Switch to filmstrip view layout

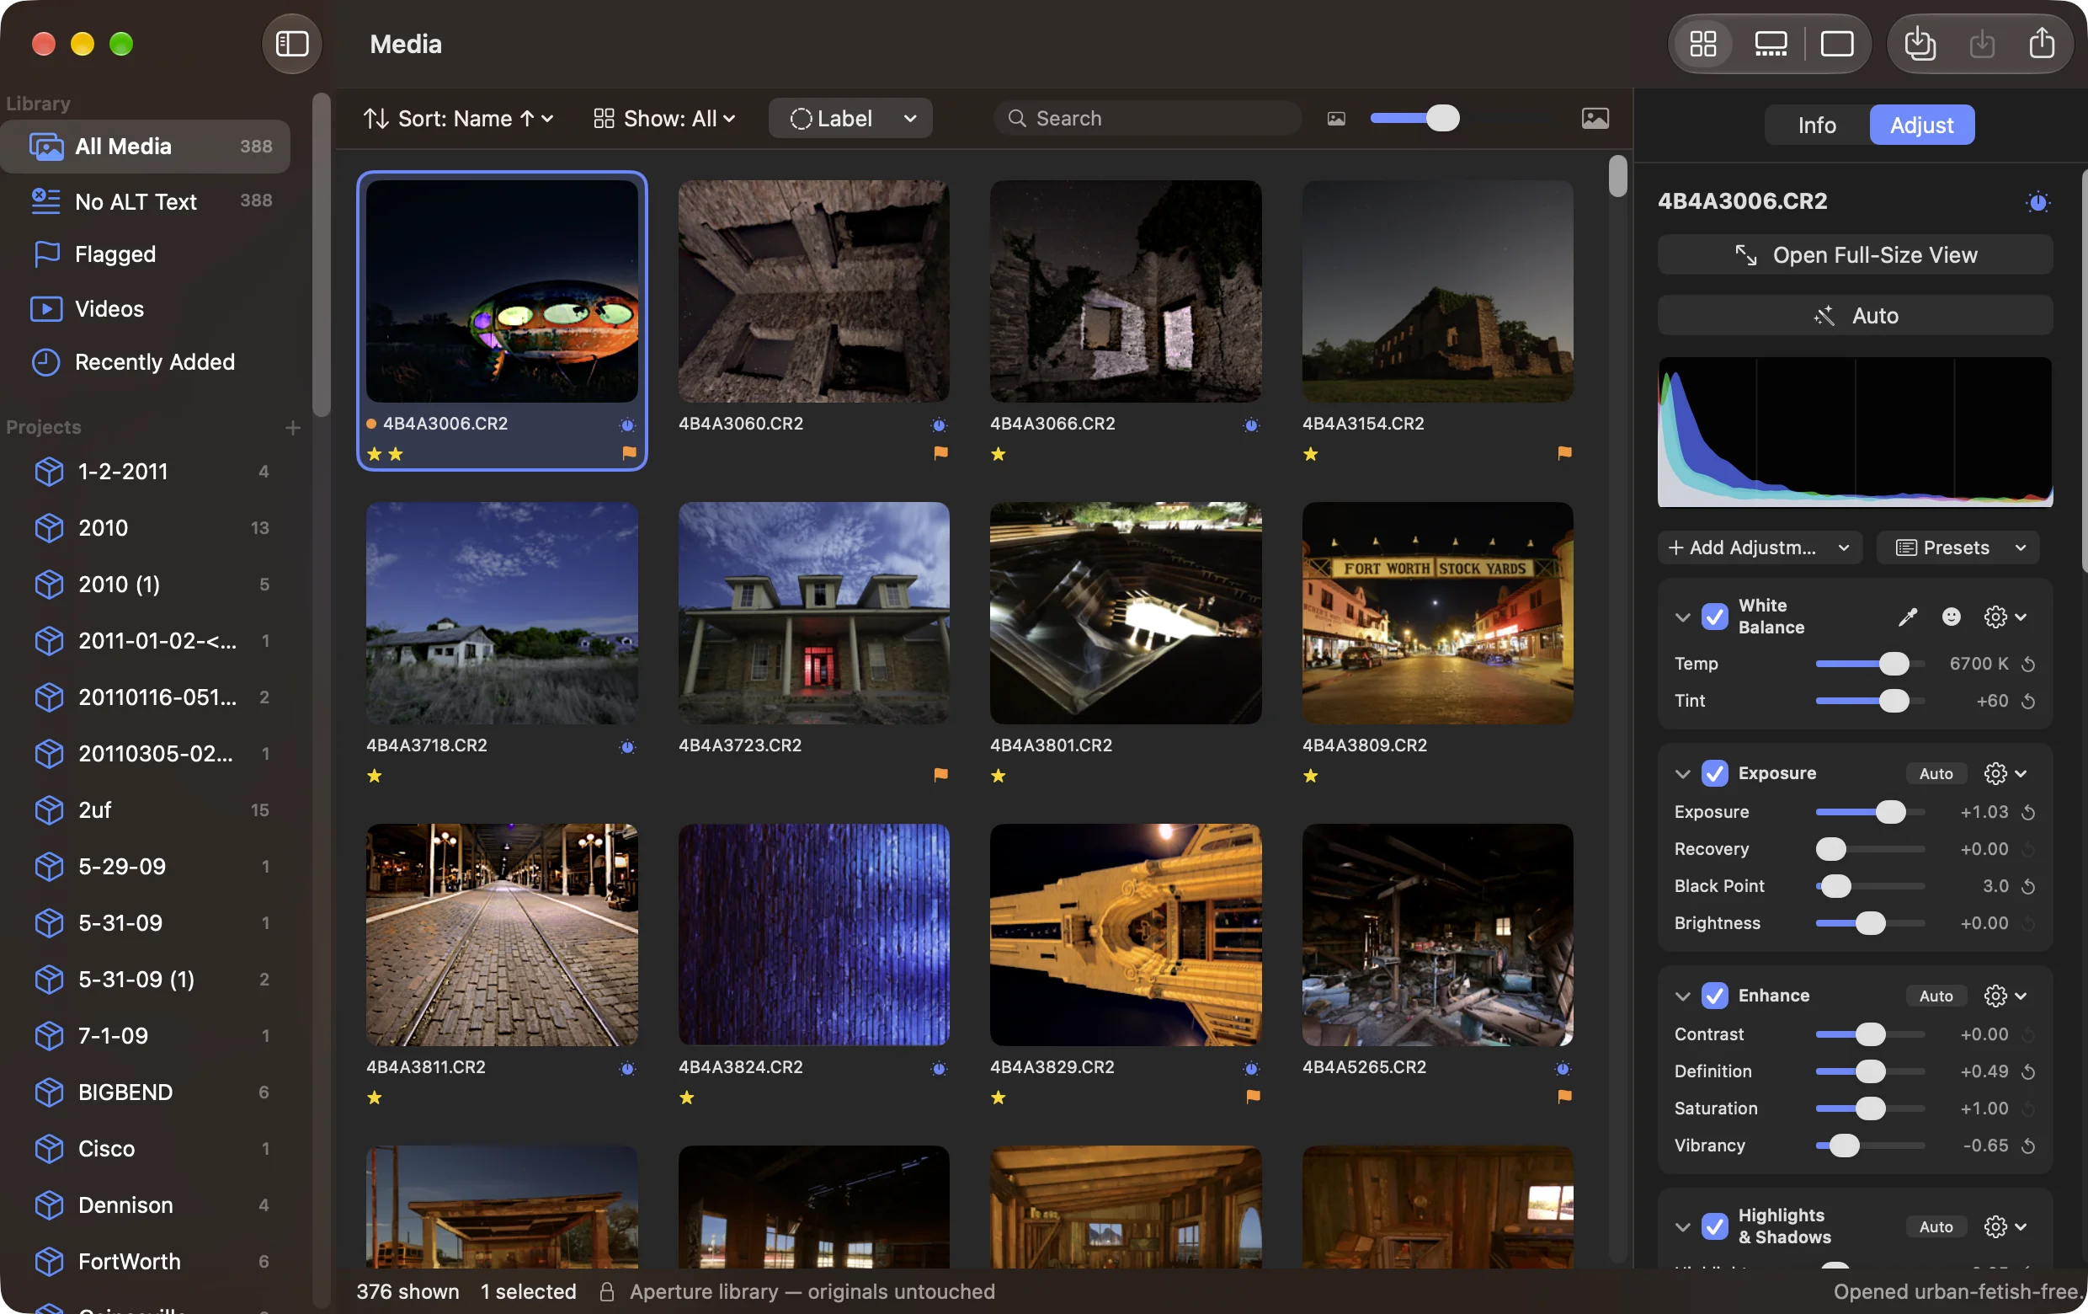1770,43
